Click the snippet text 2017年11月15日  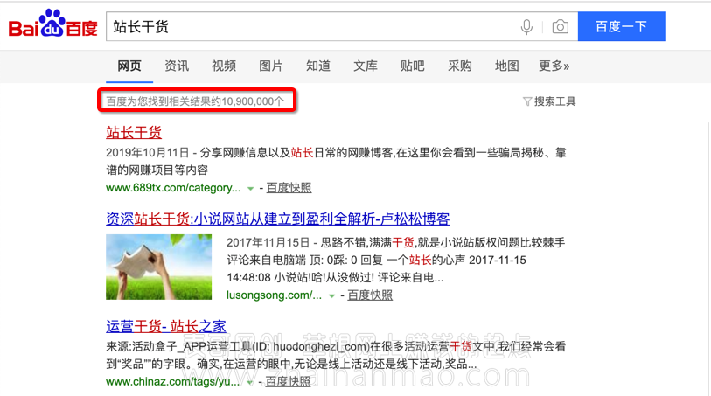click(x=268, y=243)
